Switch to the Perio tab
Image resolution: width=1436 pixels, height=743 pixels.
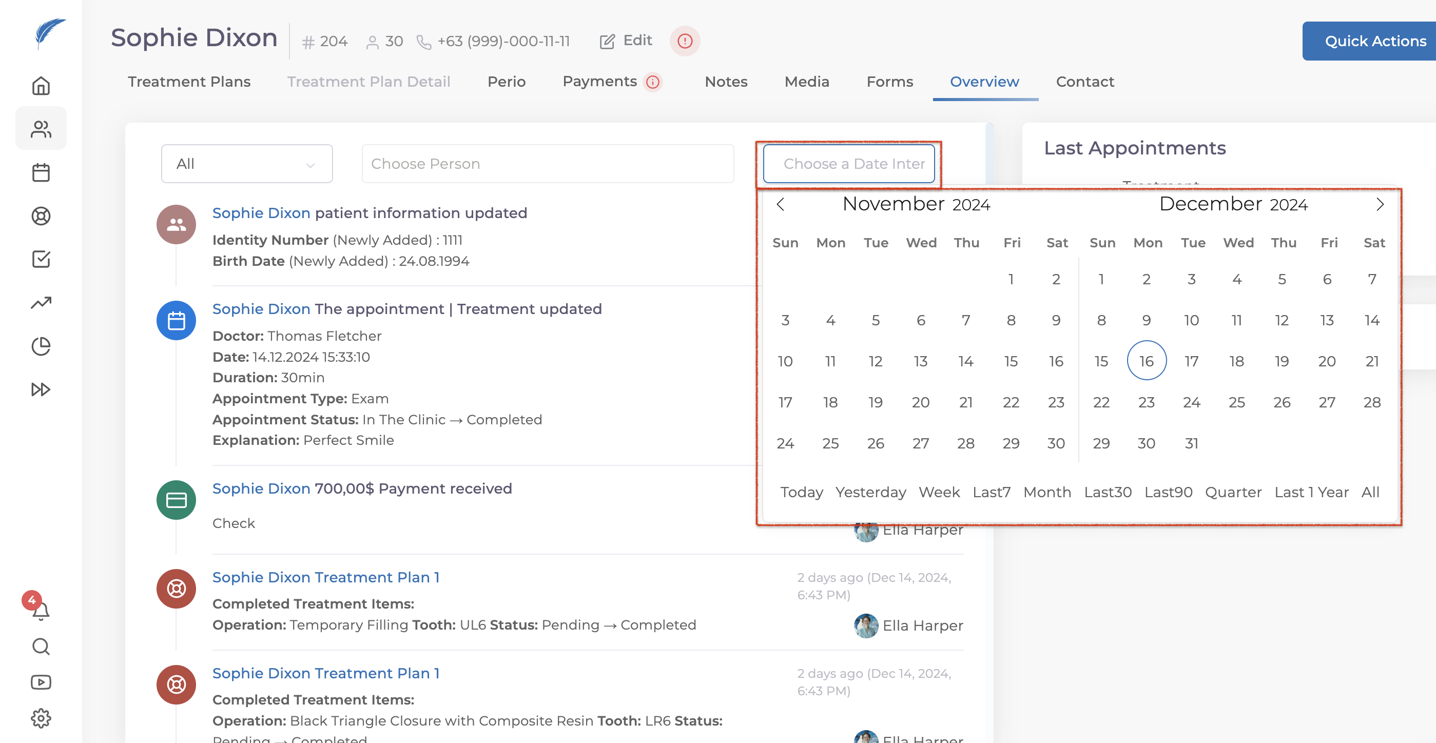(506, 82)
